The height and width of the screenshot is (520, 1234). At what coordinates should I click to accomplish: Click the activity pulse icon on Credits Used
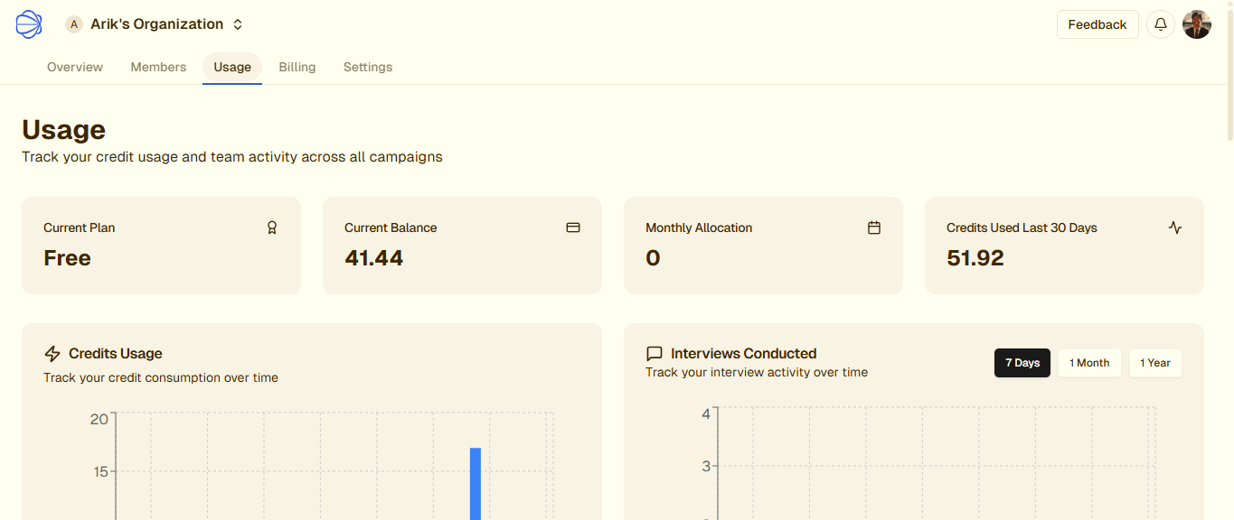click(x=1174, y=227)
